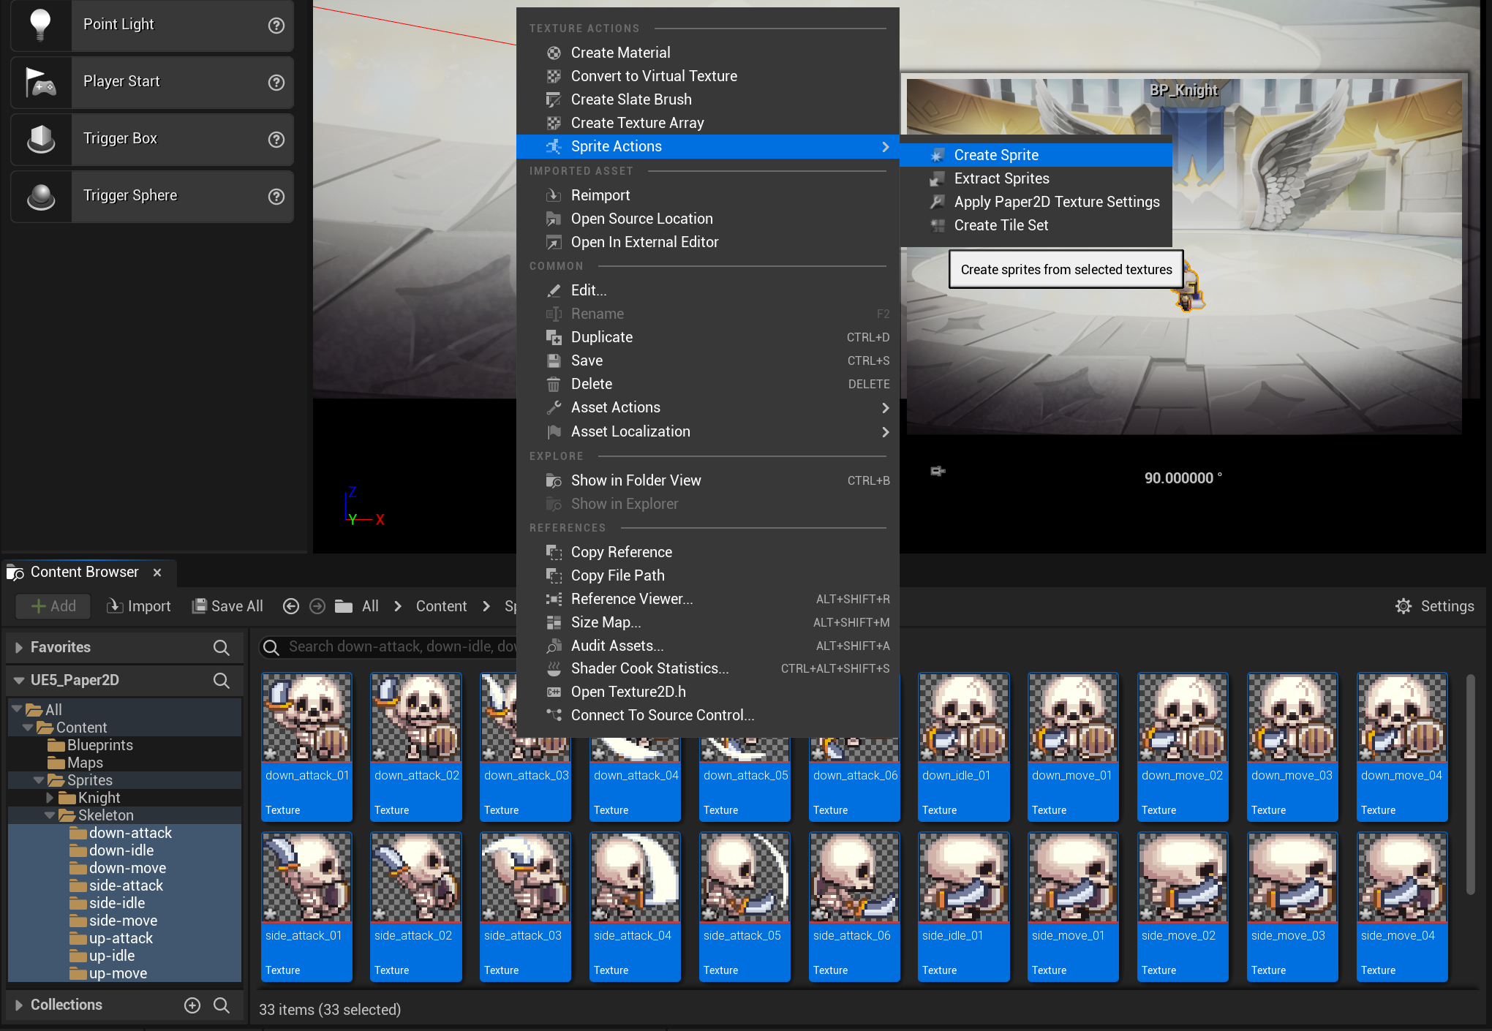Save All assets
This screenshot has height=1031, width=1492.
227,606
